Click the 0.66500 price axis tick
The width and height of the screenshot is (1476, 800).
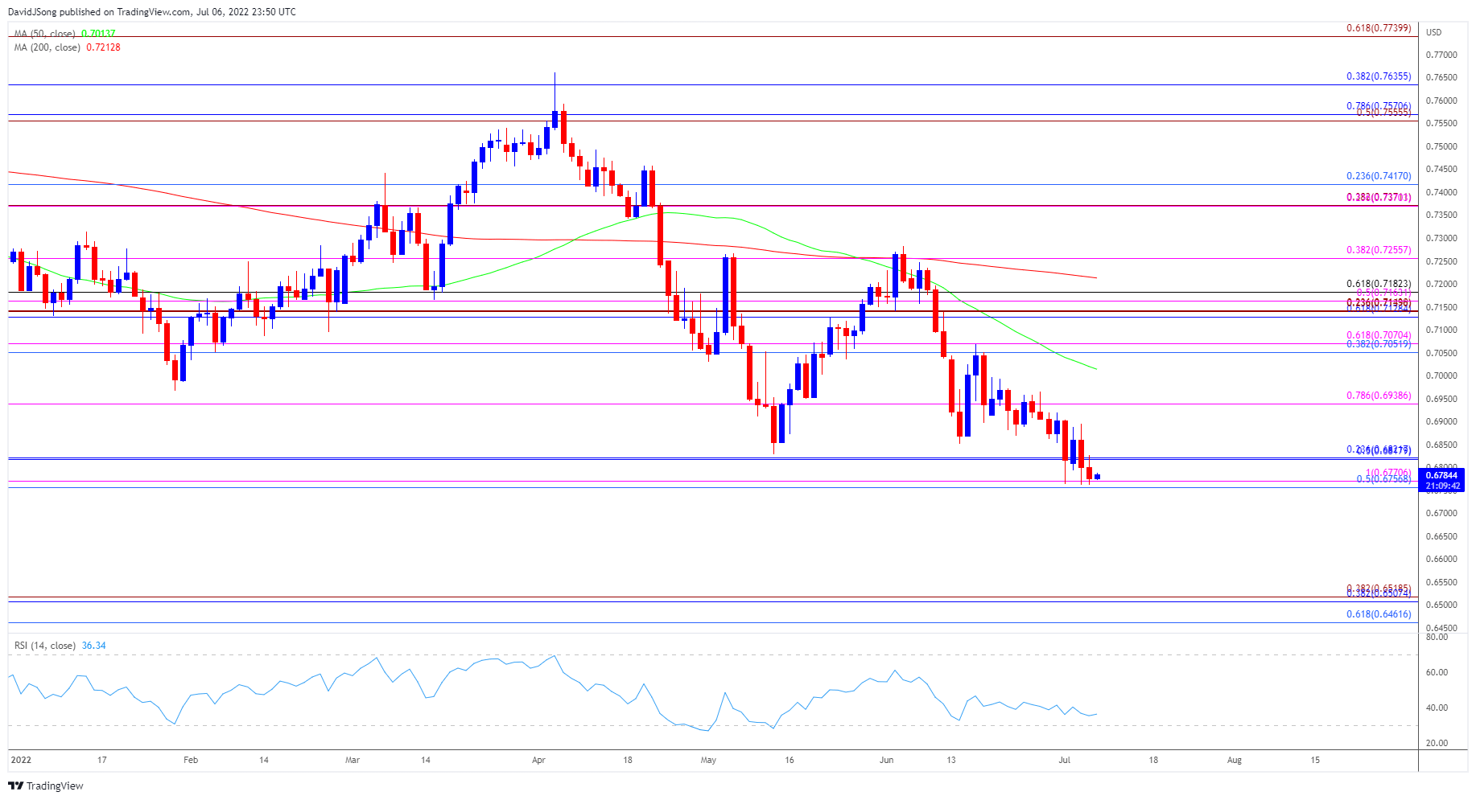click(1441, 535)
